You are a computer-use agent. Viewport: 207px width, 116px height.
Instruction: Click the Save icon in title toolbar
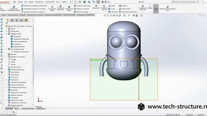pos(84,2)
